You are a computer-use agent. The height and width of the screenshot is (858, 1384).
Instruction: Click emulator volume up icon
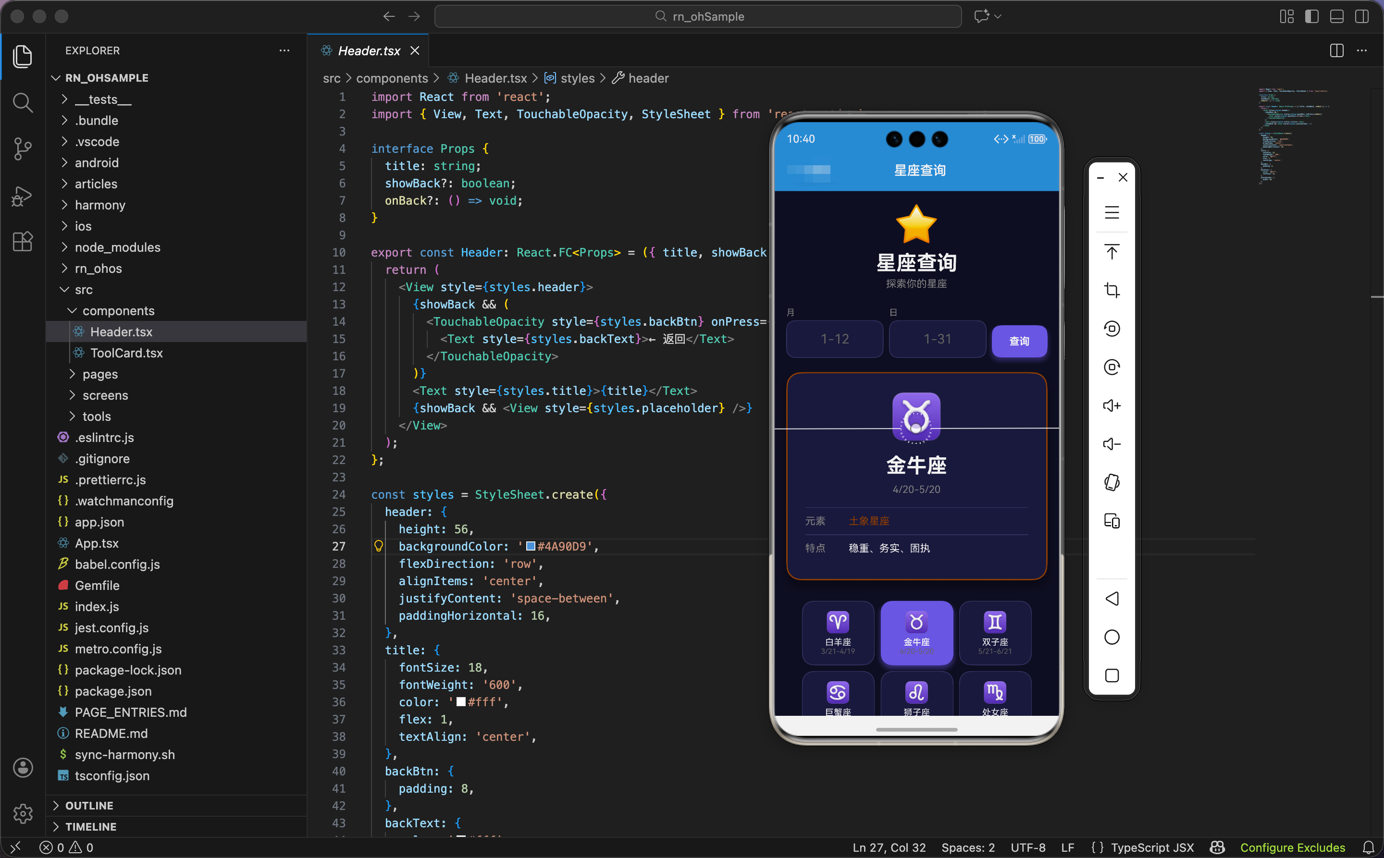1112,405
